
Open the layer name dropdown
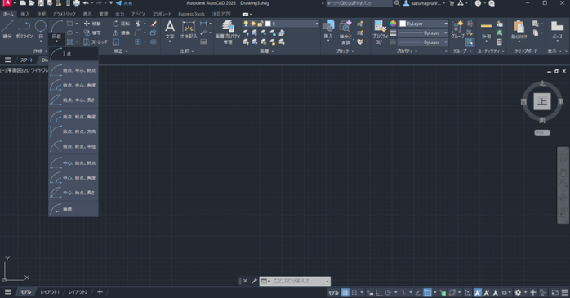tap(317, 24)
